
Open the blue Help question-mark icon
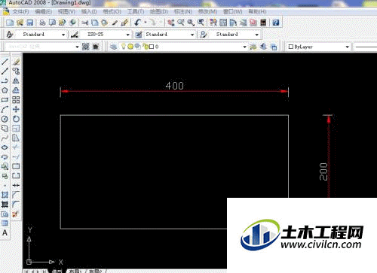point(276,23)
